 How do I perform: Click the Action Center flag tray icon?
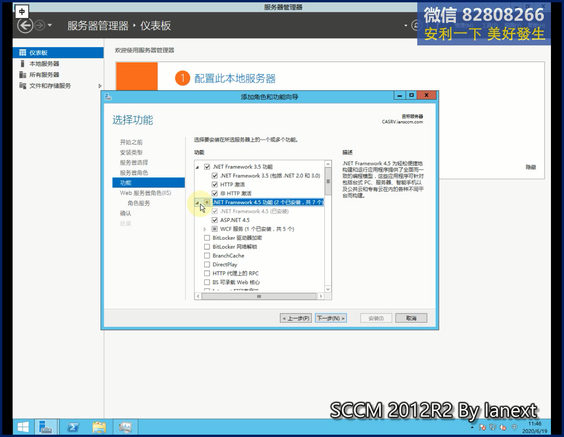pos(482,427)
